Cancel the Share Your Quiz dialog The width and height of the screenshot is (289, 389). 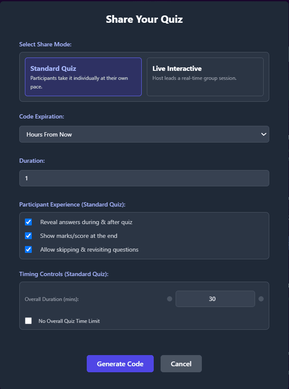pyautogui.click(x=181, y=364)
